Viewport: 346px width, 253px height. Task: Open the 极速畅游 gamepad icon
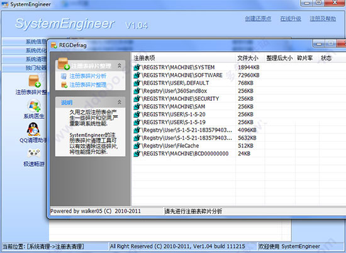(x=33, y=153)
